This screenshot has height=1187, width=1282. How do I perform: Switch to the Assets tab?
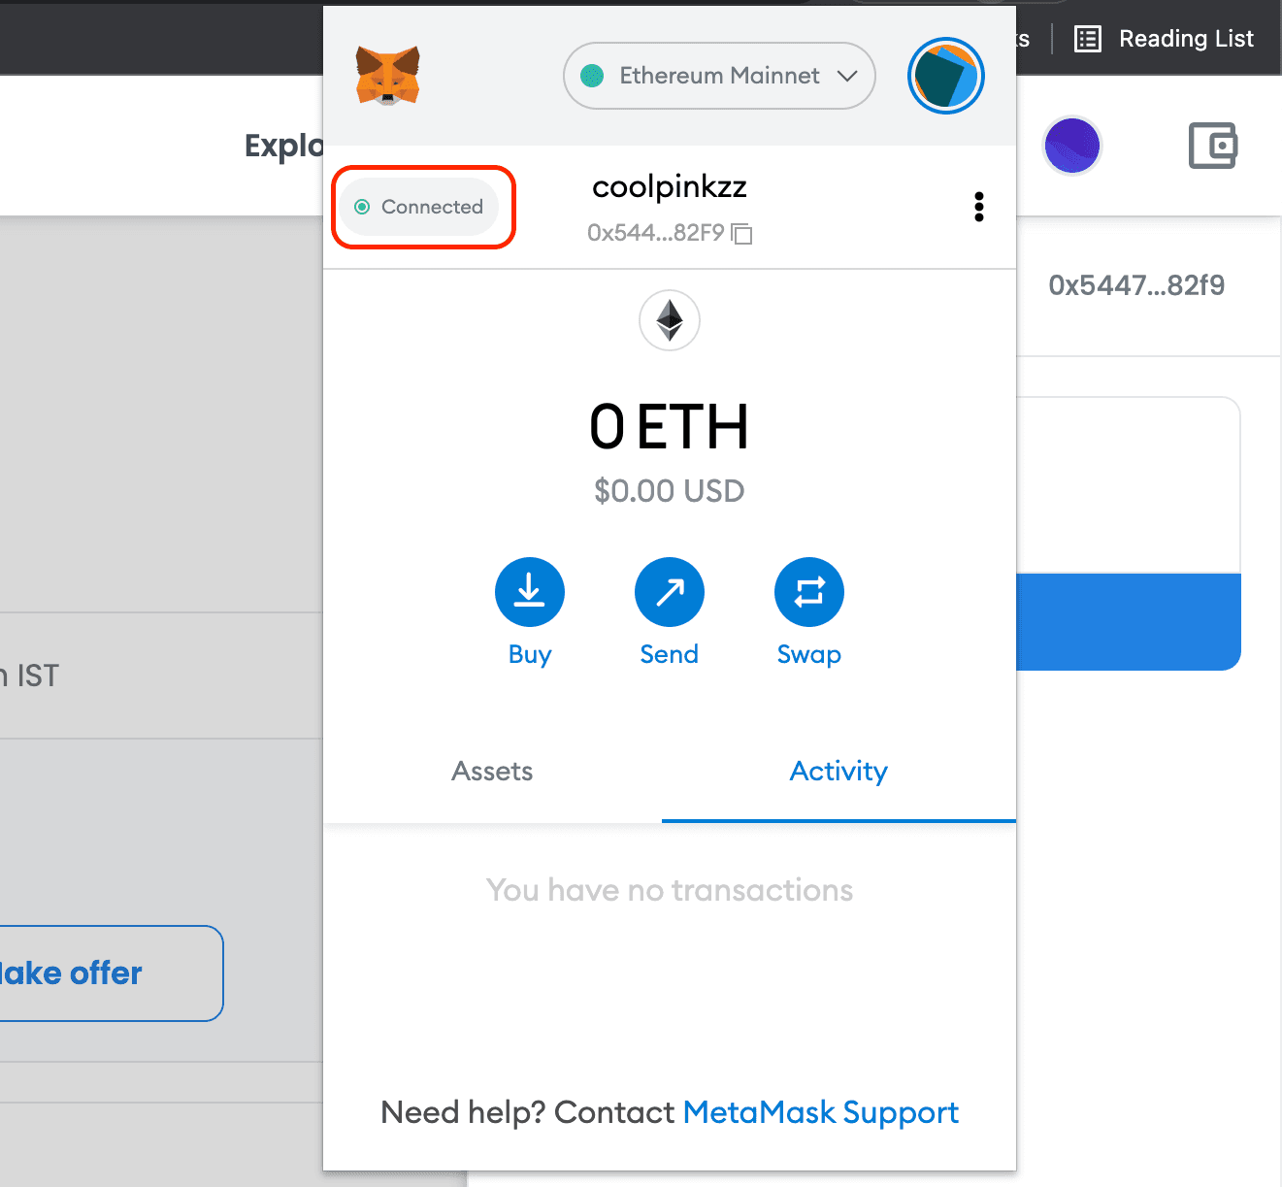[492, 772]
